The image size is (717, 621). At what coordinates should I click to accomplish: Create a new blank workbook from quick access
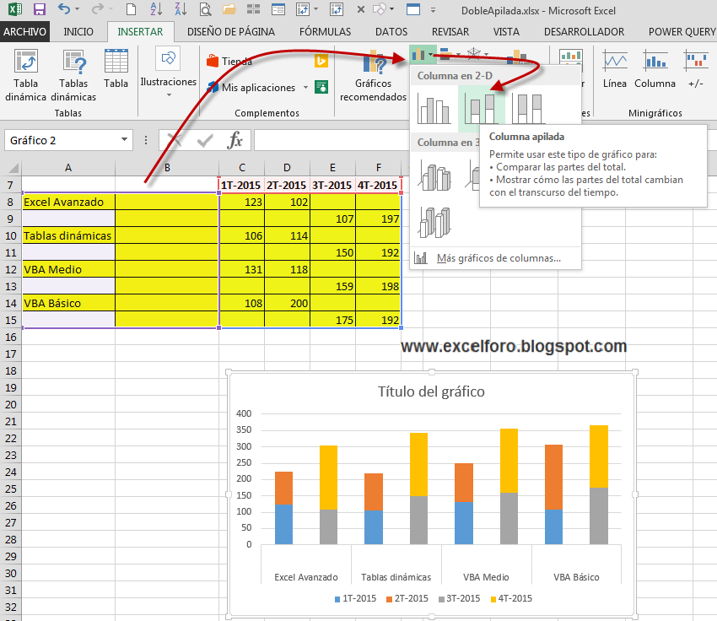point(132,9)
